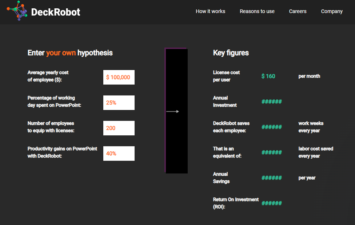Click the labor cost saved every year label
The image size is (355, 225).
tap(316, 152)
